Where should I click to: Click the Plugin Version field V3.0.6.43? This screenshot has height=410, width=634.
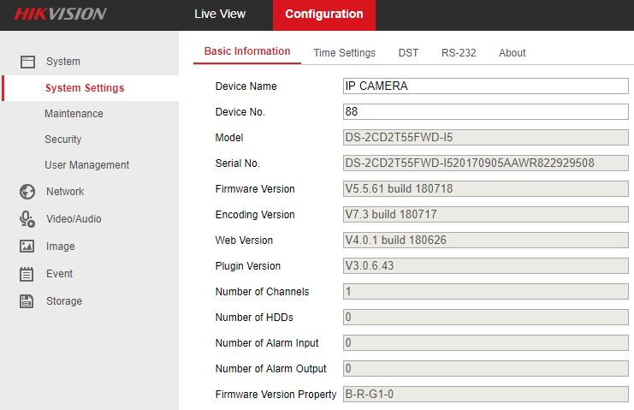point(486,265)
